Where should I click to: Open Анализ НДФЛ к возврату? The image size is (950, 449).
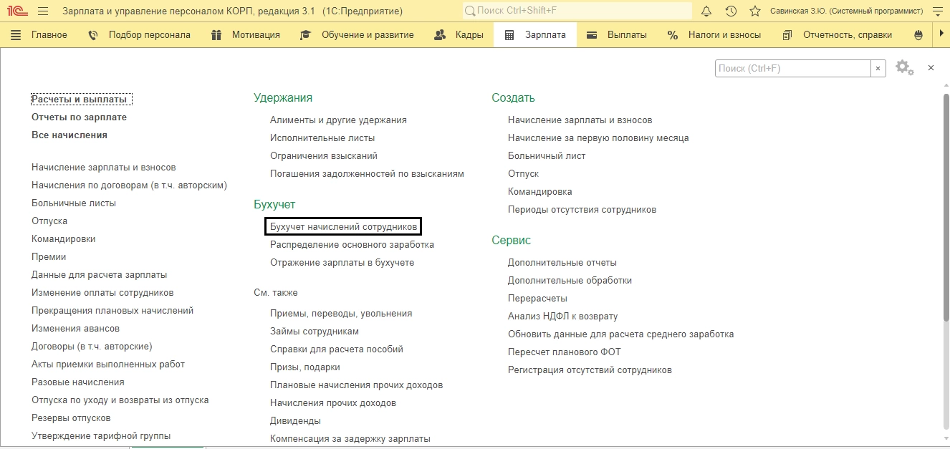pyautogui.click(x=562, y=317)
